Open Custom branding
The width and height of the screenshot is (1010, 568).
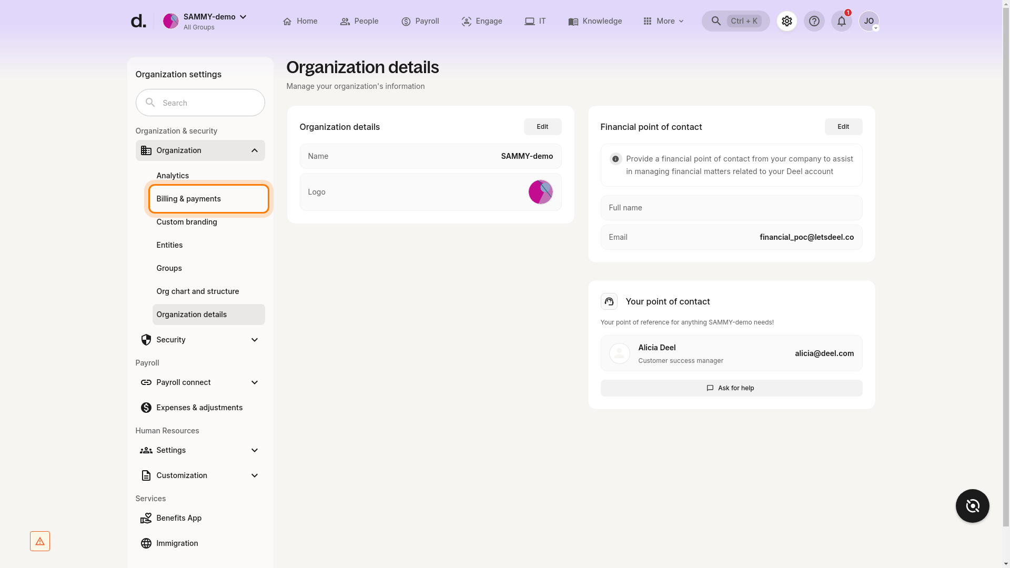point(208,222)
